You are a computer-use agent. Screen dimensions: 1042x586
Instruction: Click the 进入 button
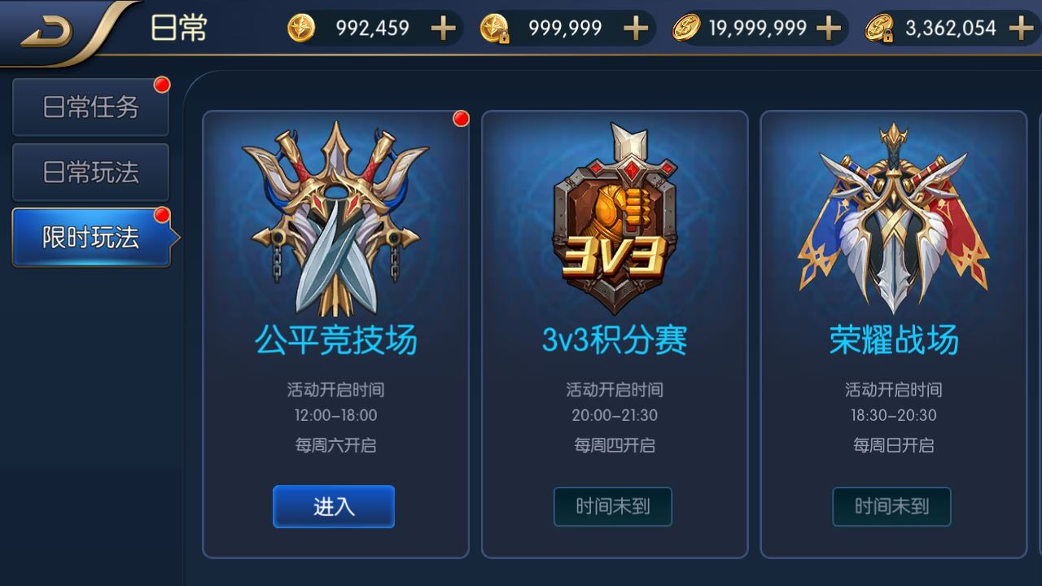pyautogui.click(x=334, y=506)
